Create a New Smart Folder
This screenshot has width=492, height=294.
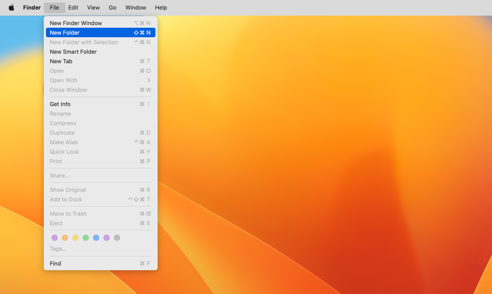coord(73,52)
